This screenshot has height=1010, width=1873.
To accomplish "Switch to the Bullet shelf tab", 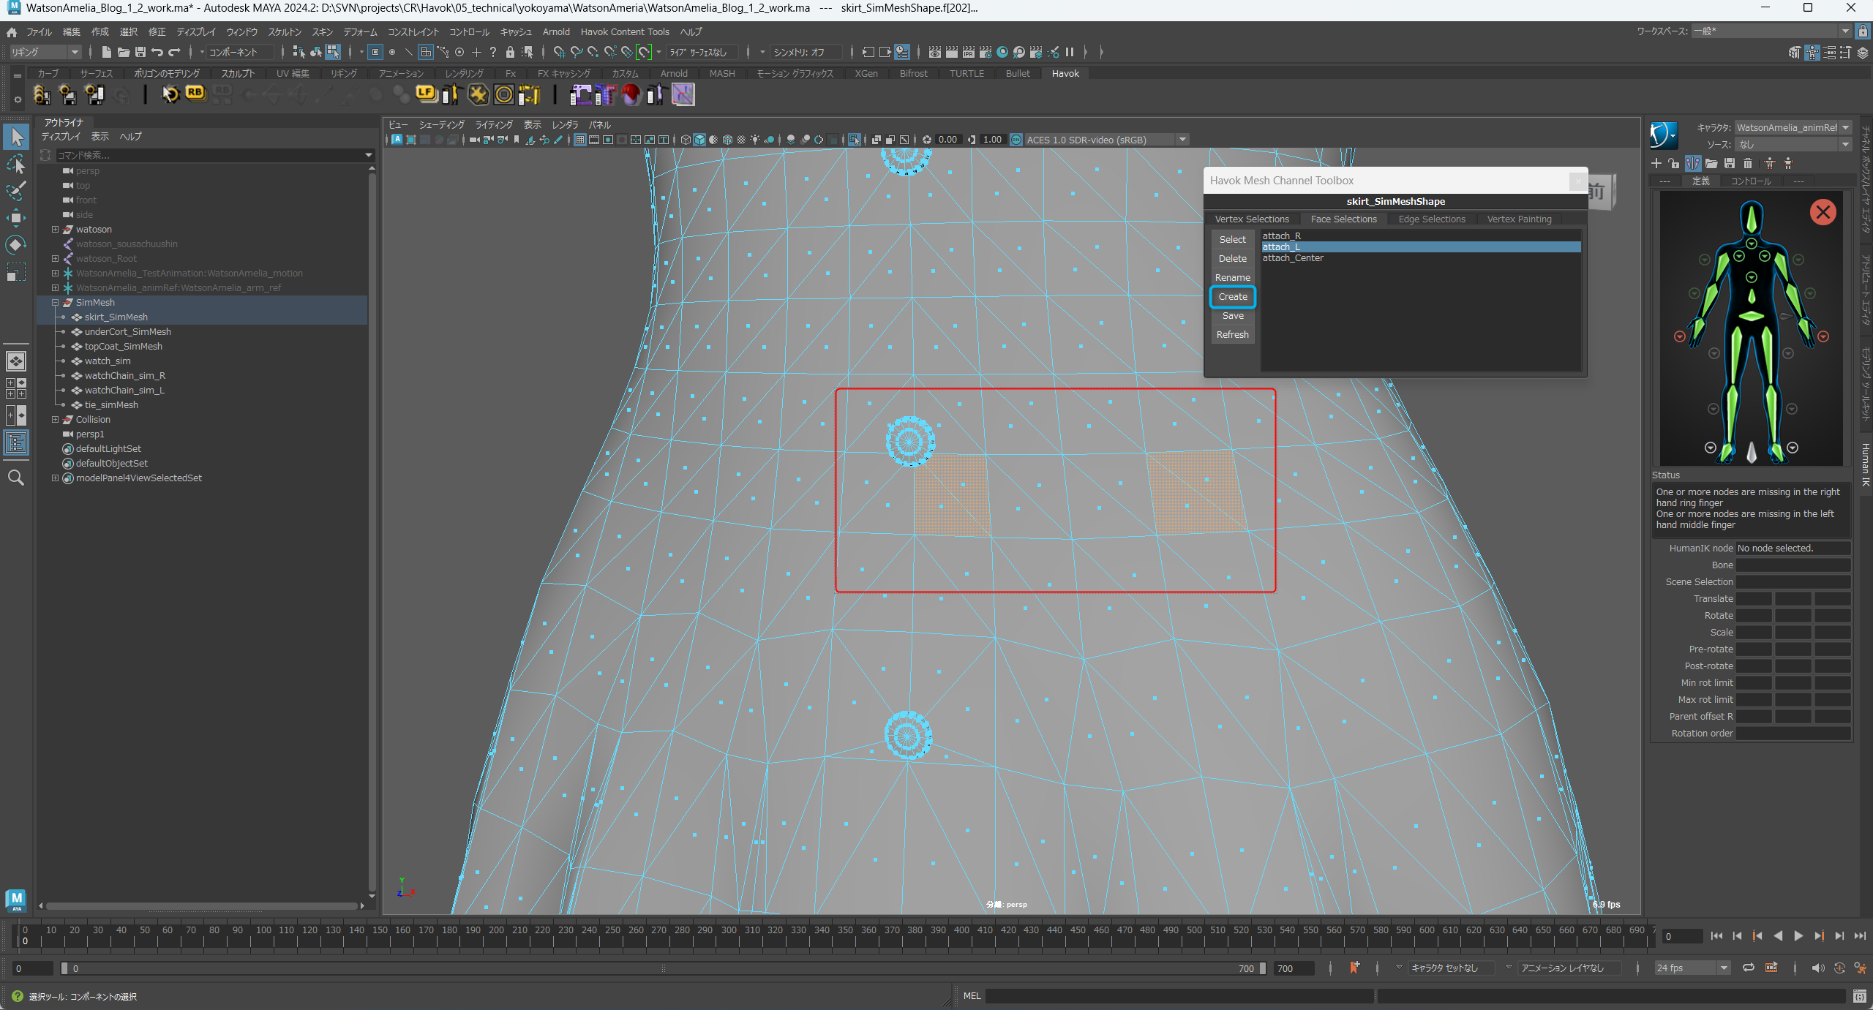I will [x=1017, y=73].
